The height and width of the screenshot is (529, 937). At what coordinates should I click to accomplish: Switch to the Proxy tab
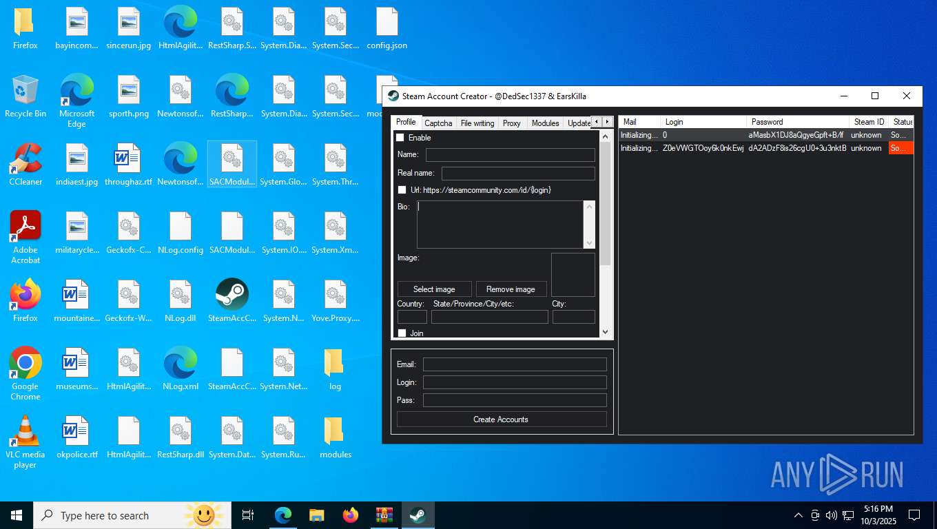pyautogui.click(x=512, y=123)
